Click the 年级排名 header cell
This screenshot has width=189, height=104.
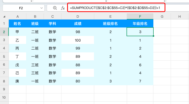pos(140,24)
